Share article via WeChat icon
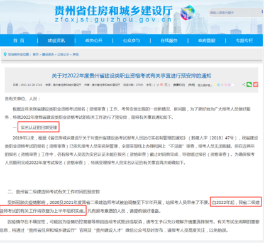 click(249, 85)
